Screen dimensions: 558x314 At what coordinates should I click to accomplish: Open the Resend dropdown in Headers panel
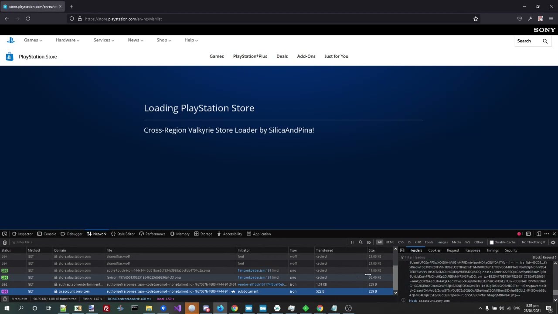(x=549, y=257)
